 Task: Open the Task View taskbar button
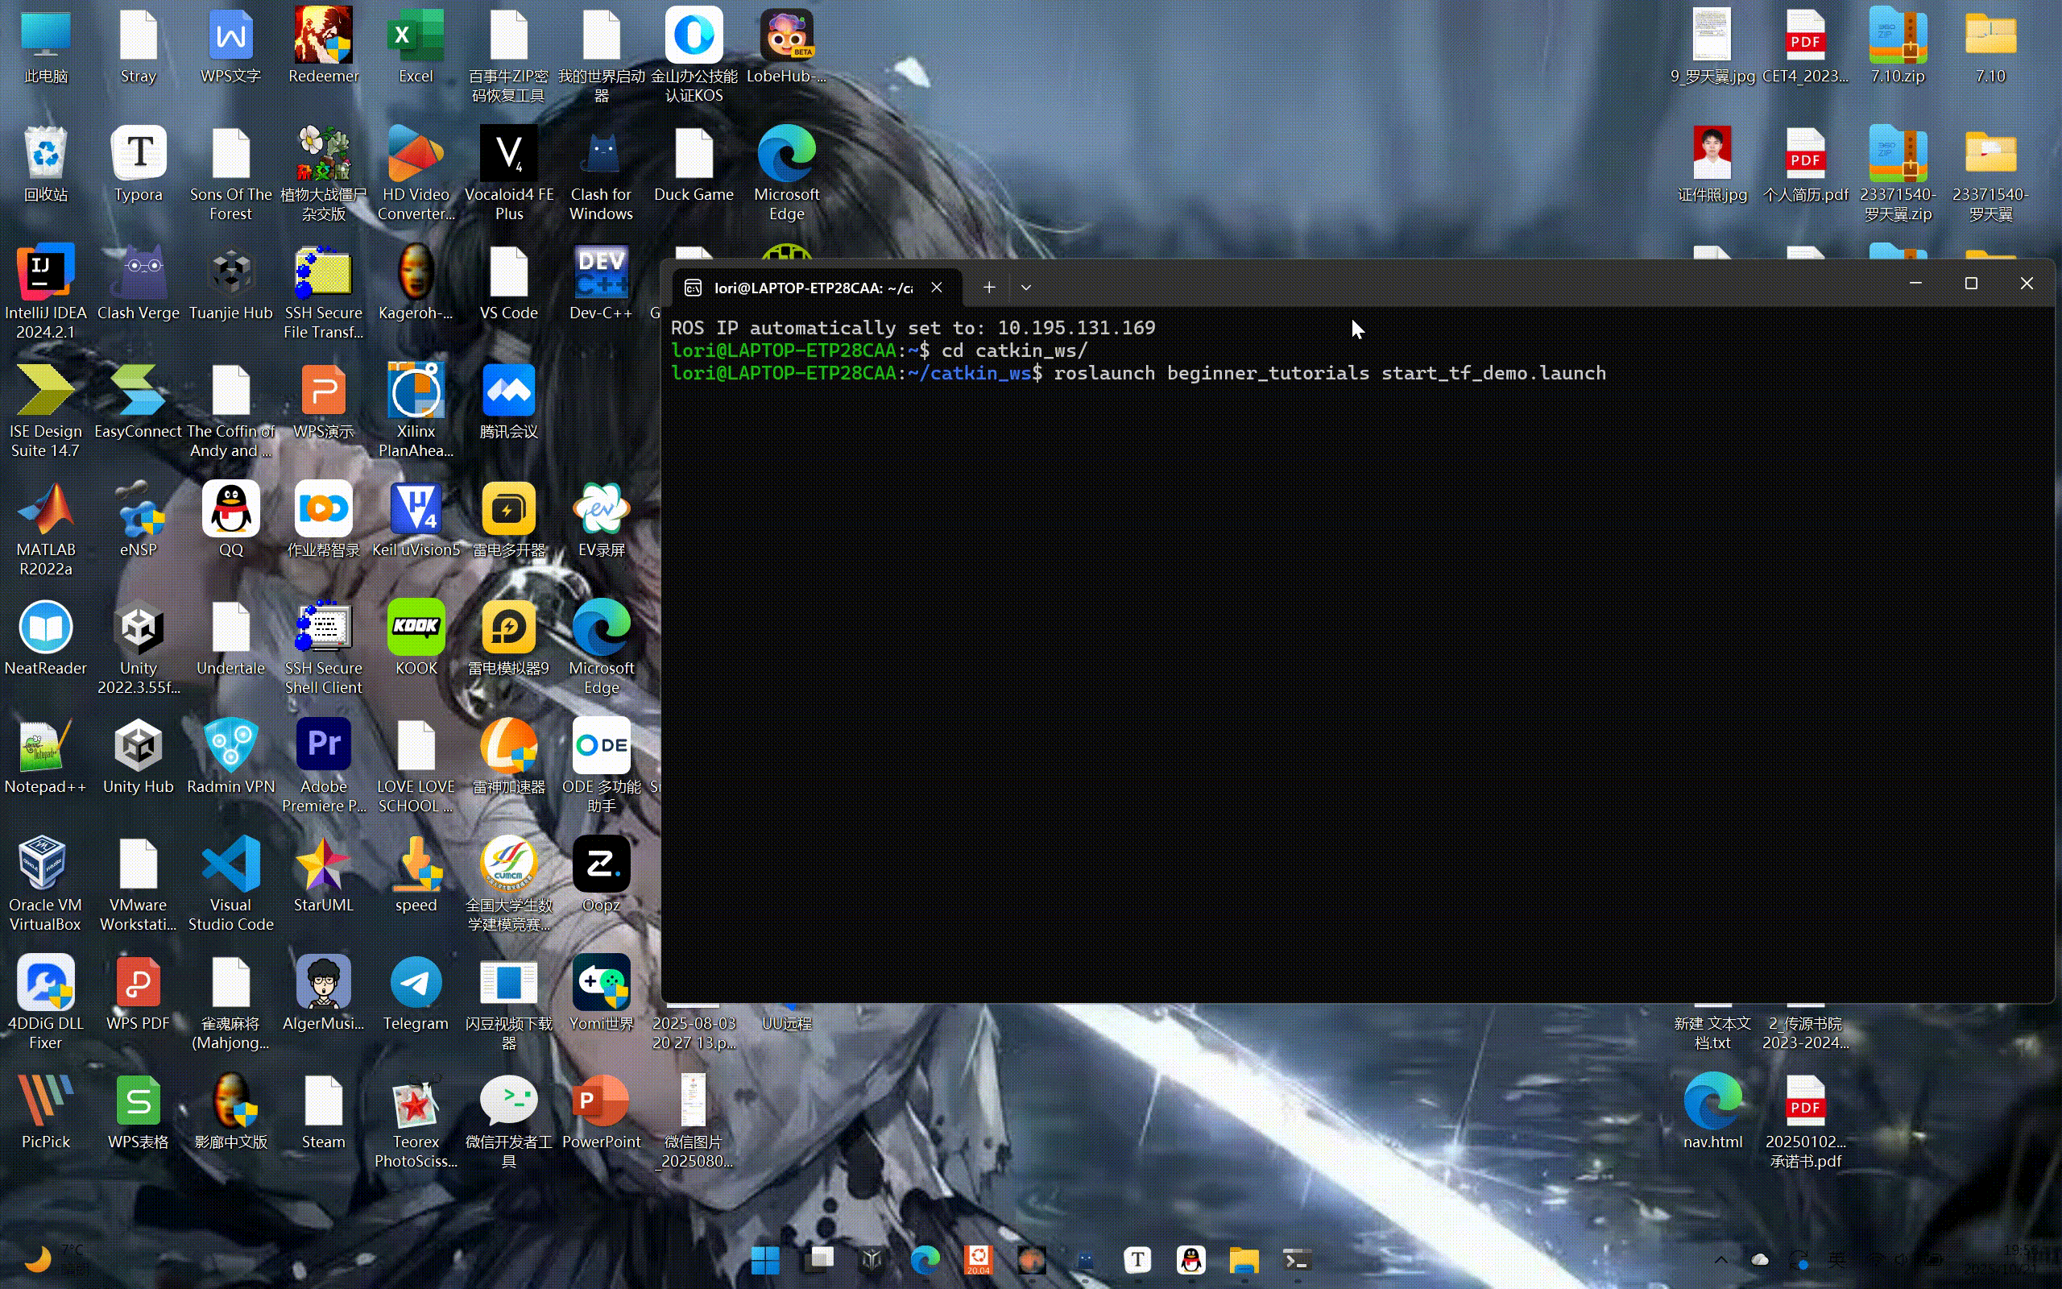coord(820,1259)
